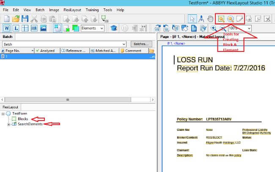Click the Cut scissors icon
This screenshot has height=172, width=275.
(34, 19)
